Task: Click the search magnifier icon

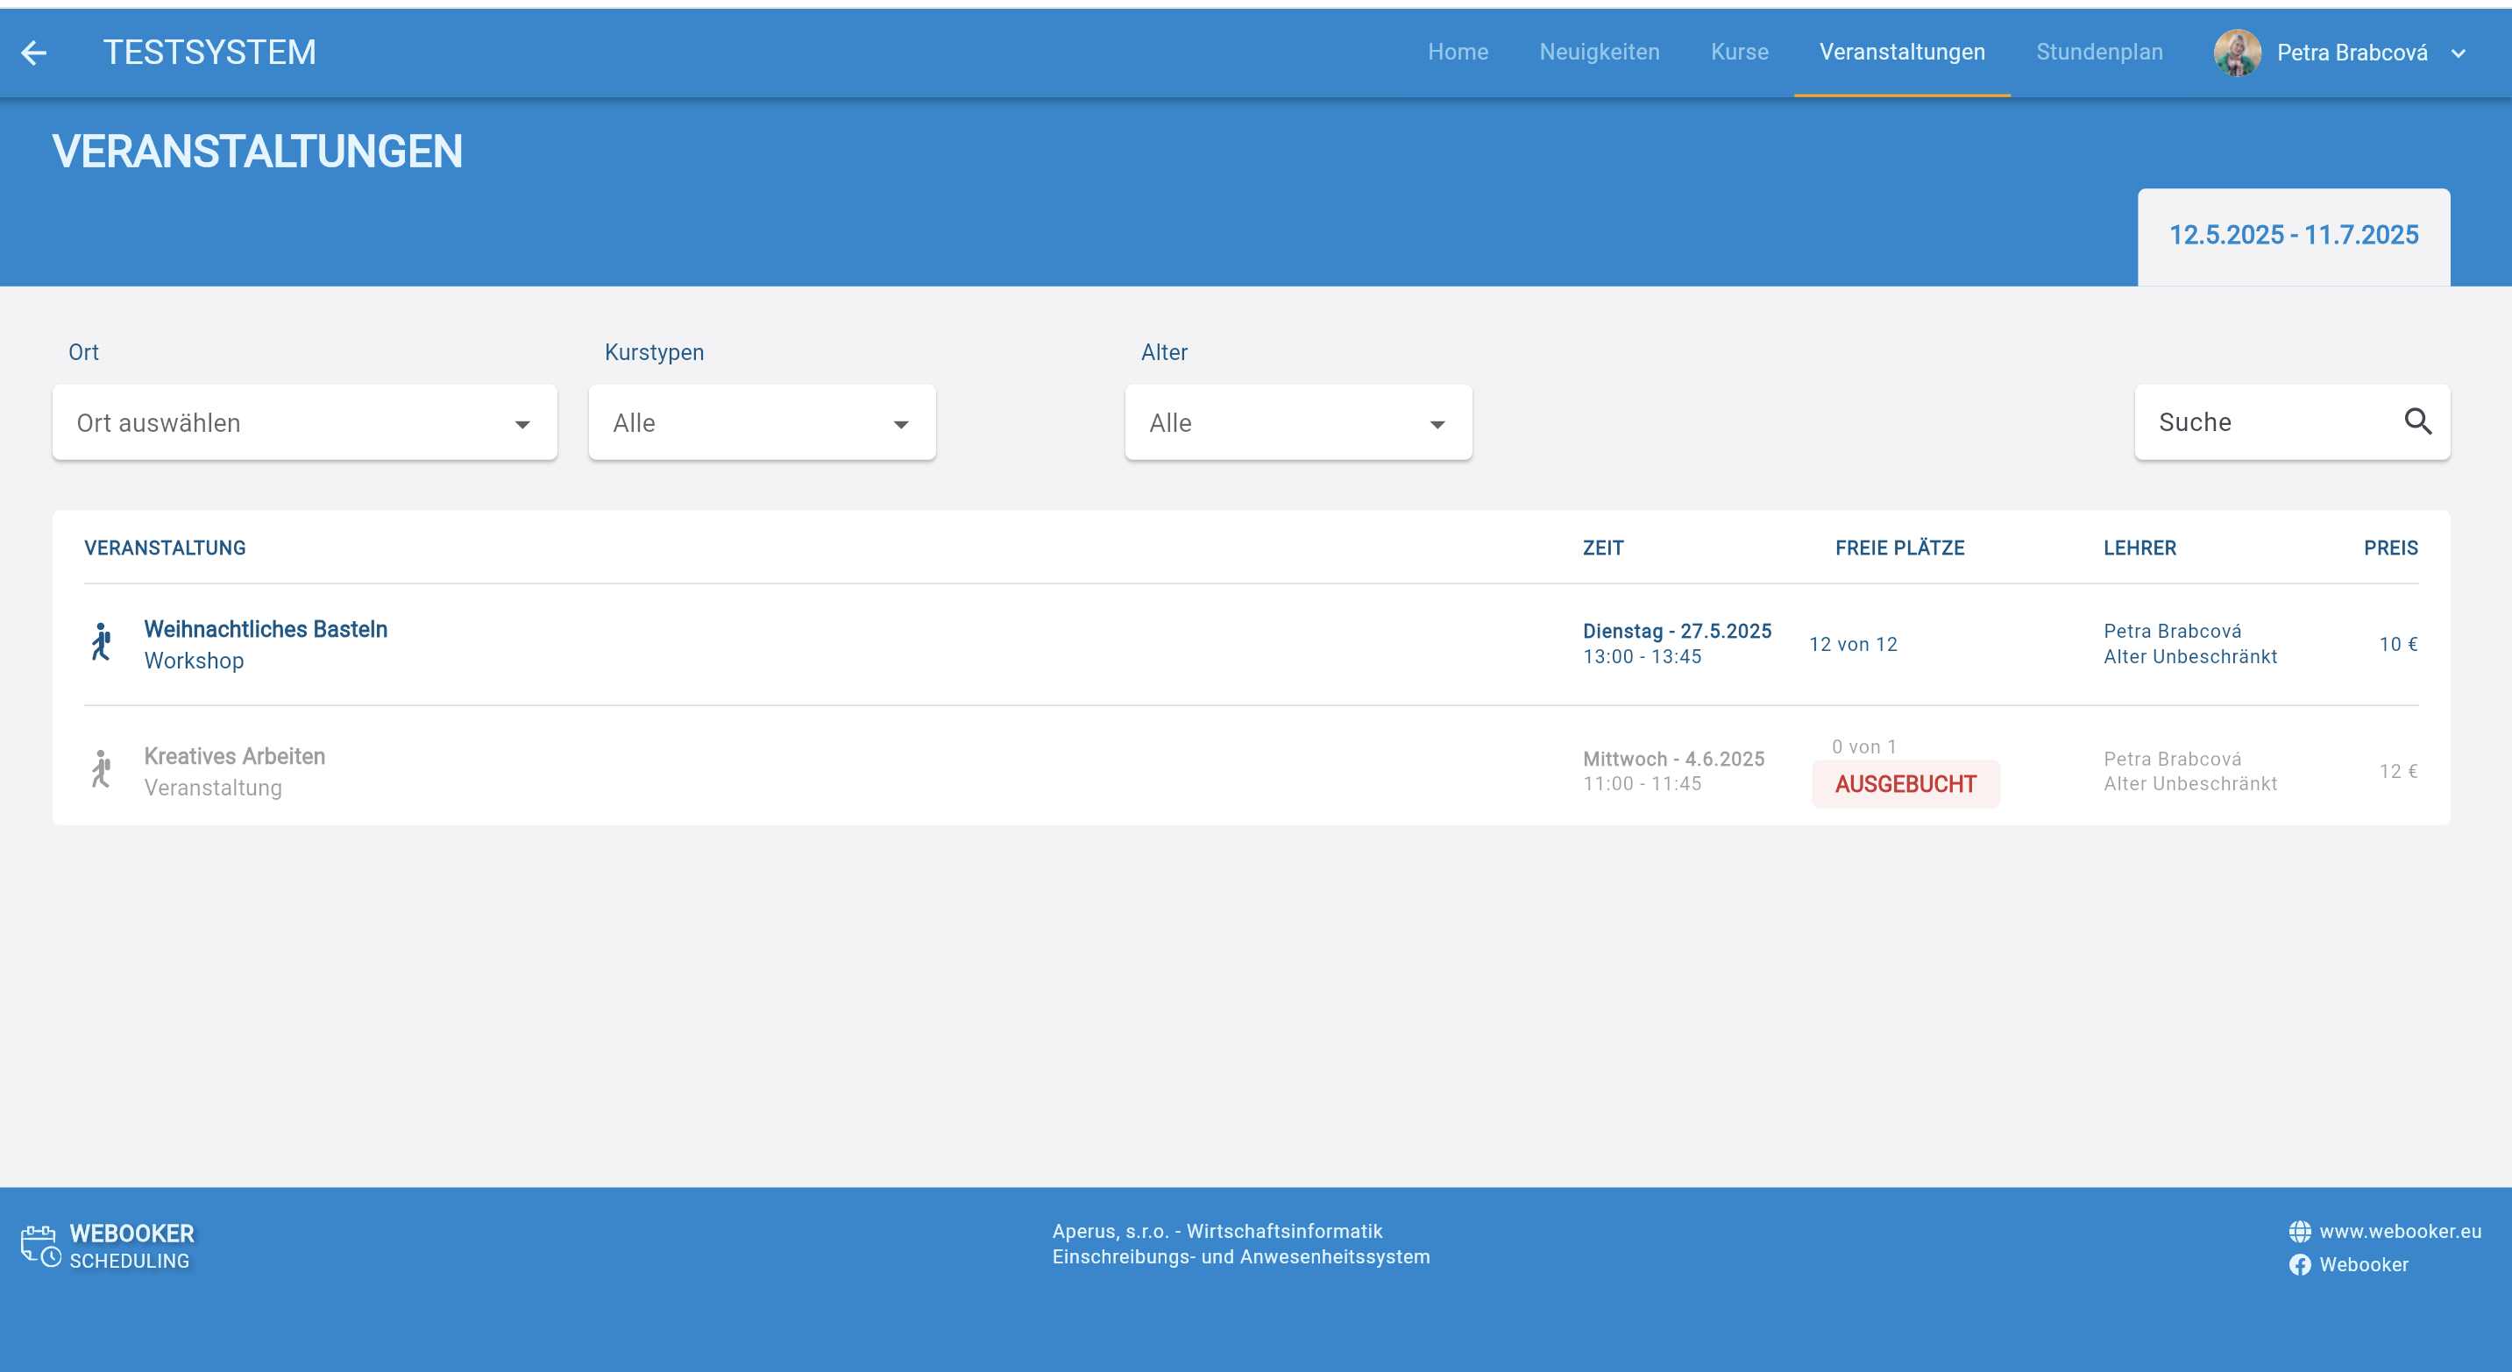Action: (2417, 422)
